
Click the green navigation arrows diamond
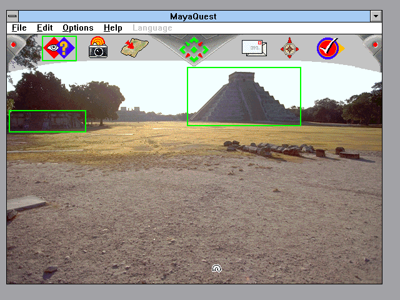[194, 50]
